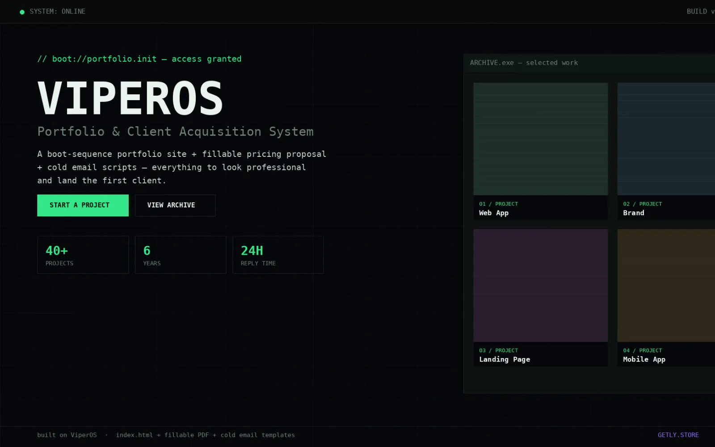This screenshot has height=447, width=715.
Task: Click the BUILD version label in header
Action: [701, 12]
